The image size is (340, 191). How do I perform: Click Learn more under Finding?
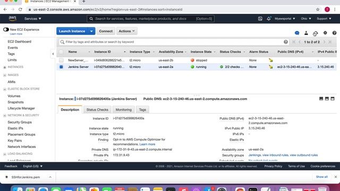point(147,144)
